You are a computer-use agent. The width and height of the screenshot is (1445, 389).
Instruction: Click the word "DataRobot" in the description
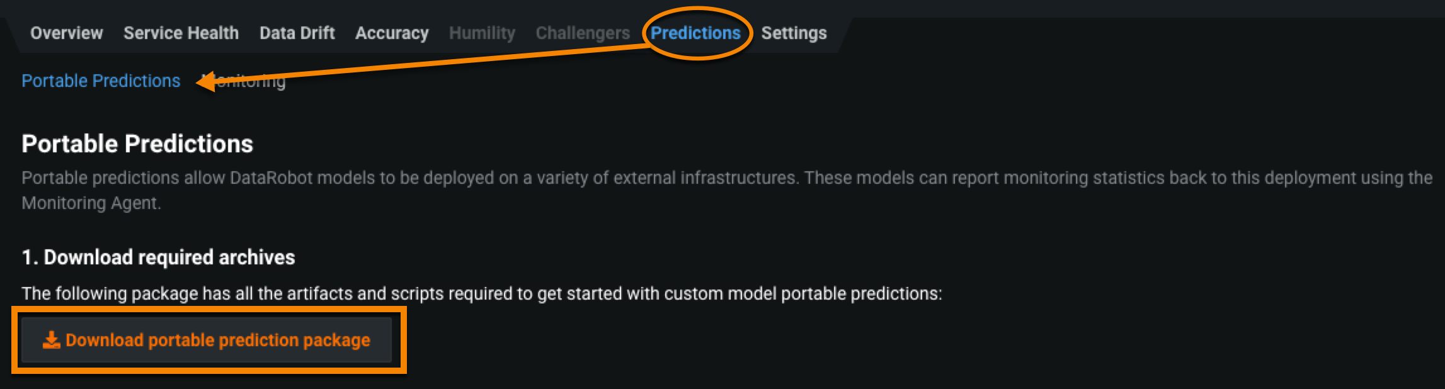tap(271, 178)
